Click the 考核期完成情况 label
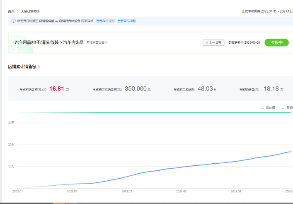The width and height of the screenshot is (293, 204). [184, 90]
